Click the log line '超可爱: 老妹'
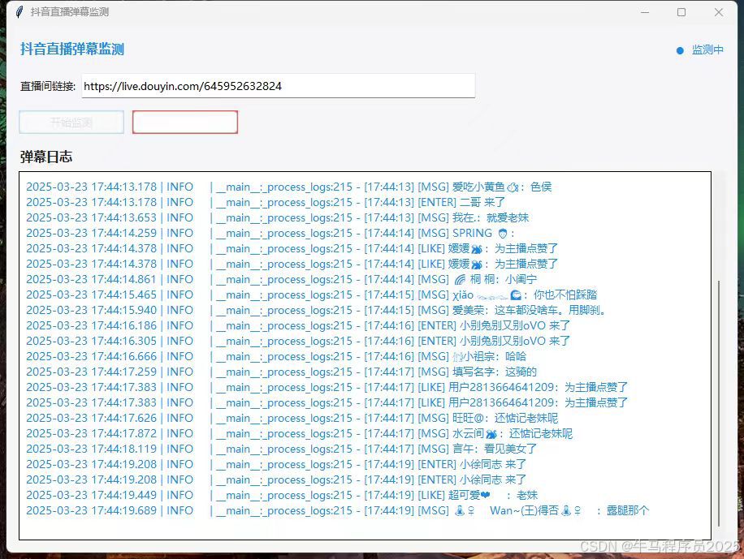The width and height of the screenshot is (744, 559). click(x=282, y=495)
